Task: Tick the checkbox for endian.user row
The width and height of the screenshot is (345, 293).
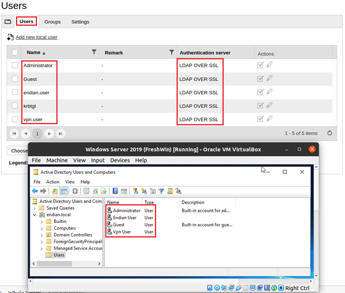Action: [15, 92]
